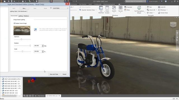This screenshot has width=179, height=100.
Task: Click Save and Close button
Action: (x=54, y=74)
